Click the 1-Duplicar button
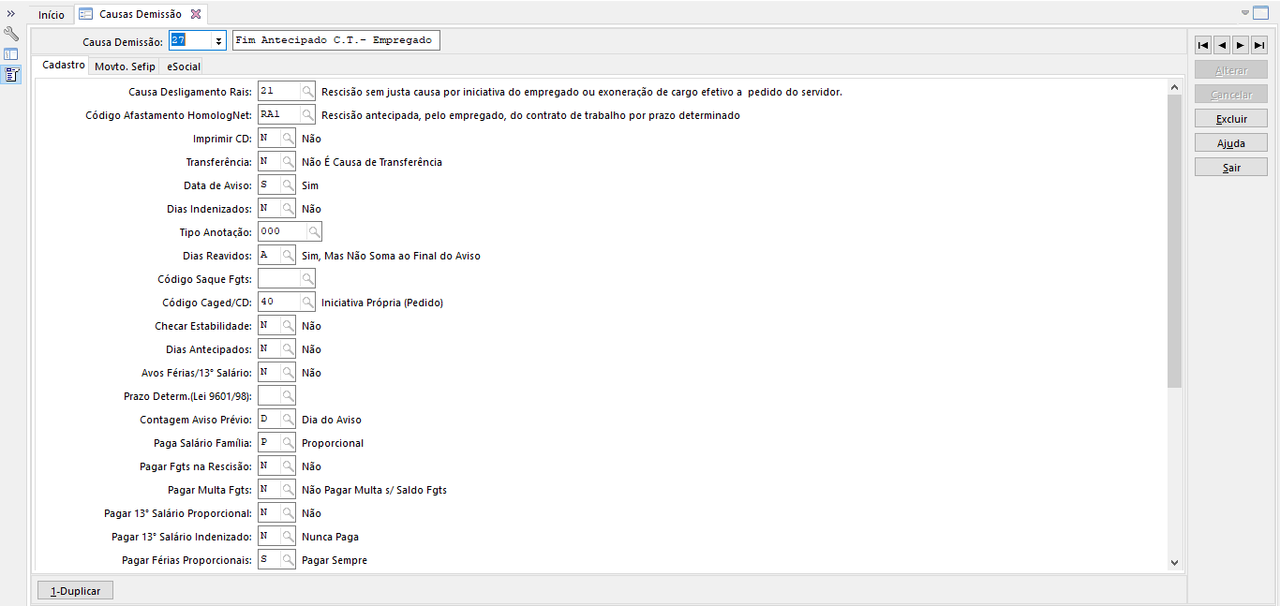1280x606 pixels. click(75, 591)
